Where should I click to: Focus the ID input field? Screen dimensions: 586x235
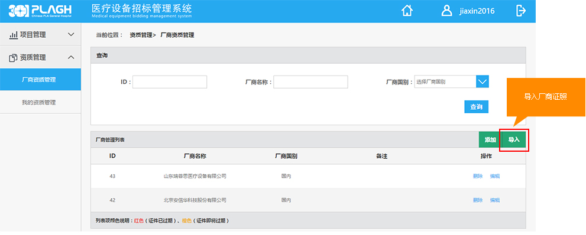click(x=170, y=82)
